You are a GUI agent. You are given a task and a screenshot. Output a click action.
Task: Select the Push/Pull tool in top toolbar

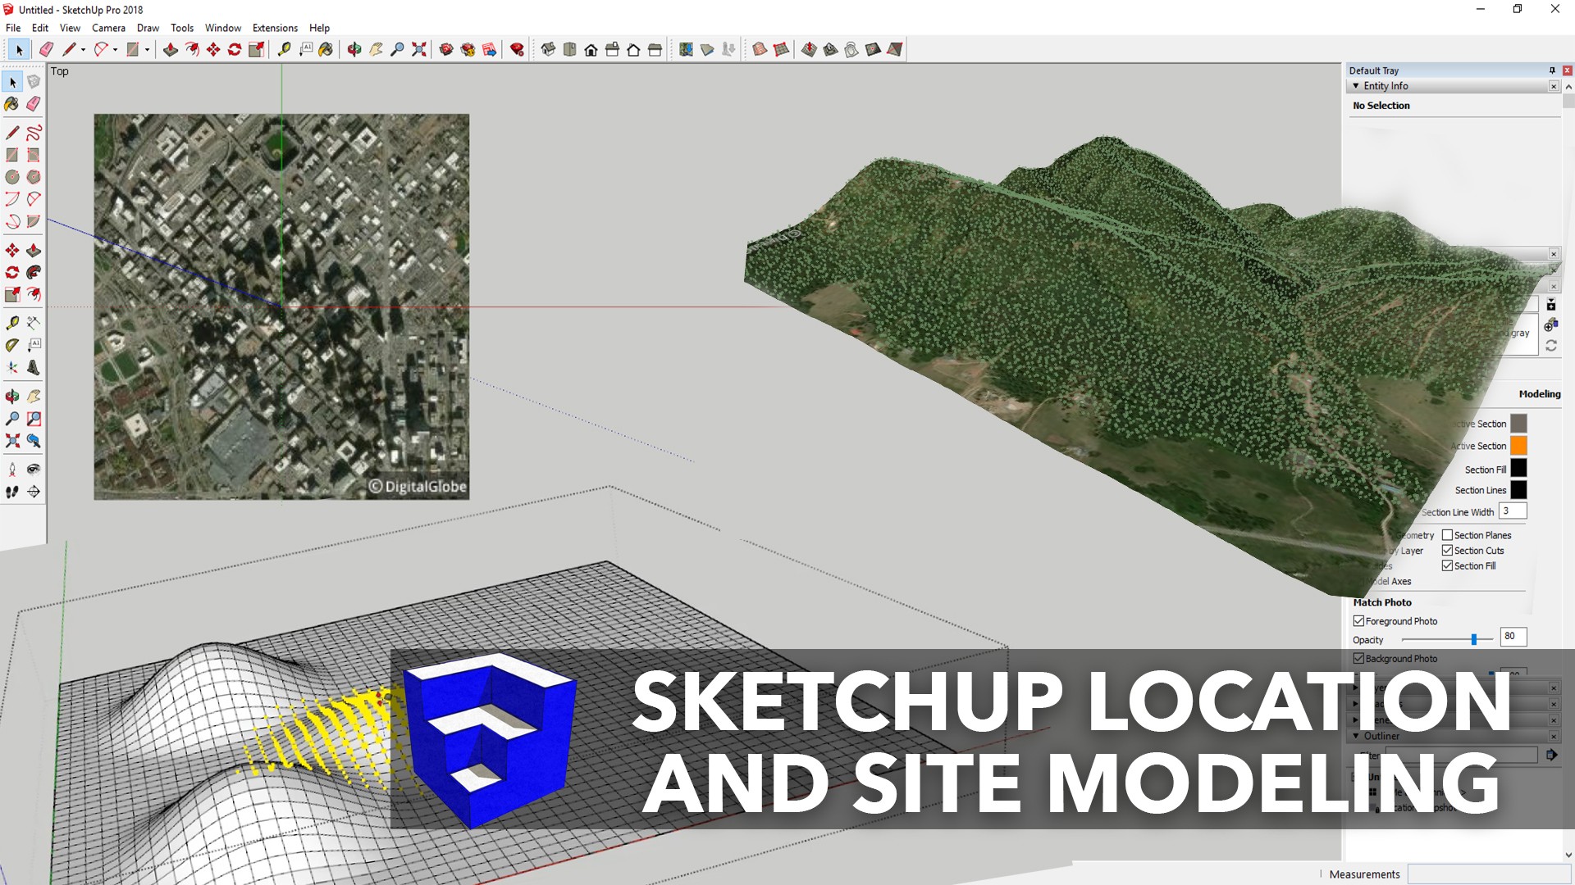[x=170, y=49]
